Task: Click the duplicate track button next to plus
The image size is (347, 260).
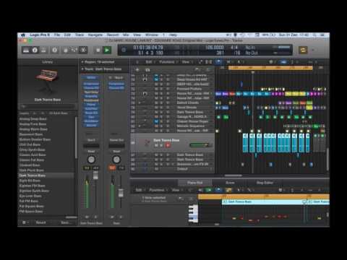Action: pyautogui.click(x=147, y=70)
